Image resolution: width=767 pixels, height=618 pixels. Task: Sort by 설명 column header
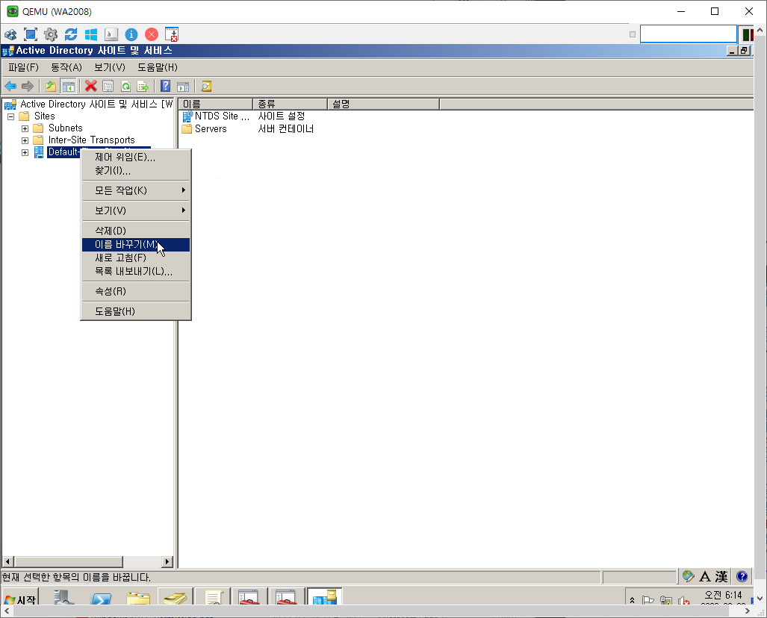(384, 104)
